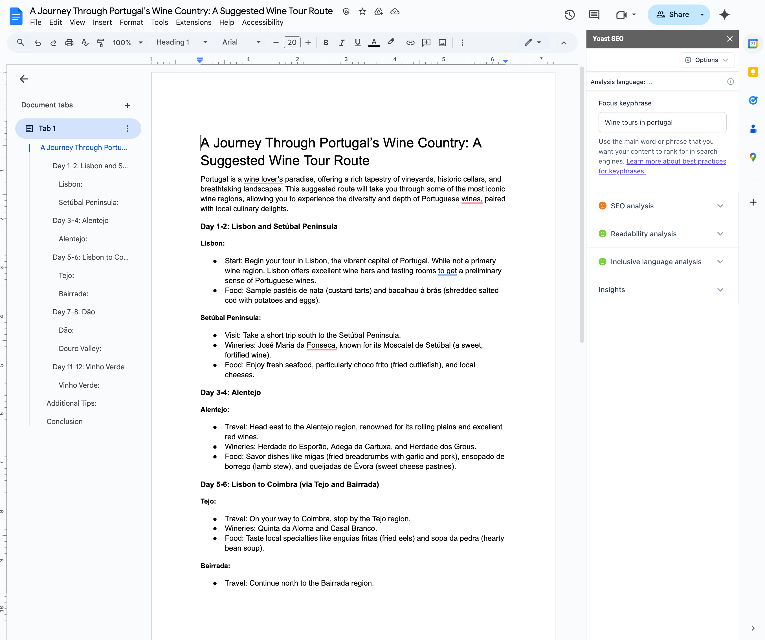Add a comment from the toolbar
This screenshot has height=640, width=765.
coord(426,43)
